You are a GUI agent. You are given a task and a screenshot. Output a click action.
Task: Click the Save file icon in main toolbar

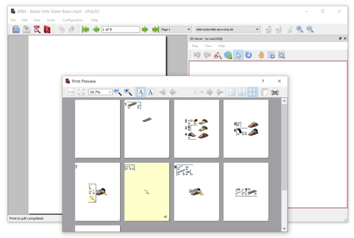tap(27, 29)
